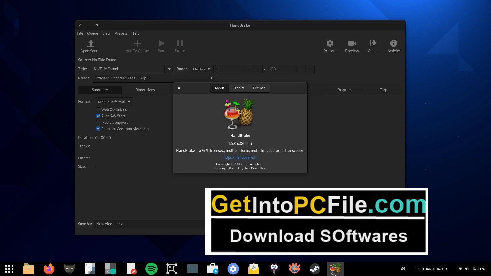Click the No Title Found title field
The image size is (491, 276).
click(x=128, y=69)
